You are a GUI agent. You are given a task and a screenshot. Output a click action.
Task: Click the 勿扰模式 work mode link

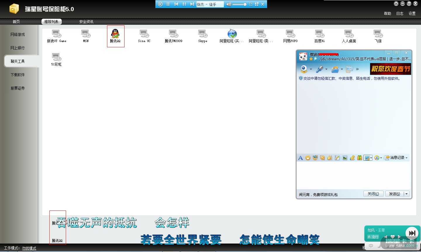pyautogui.click(x=29, y=248)
